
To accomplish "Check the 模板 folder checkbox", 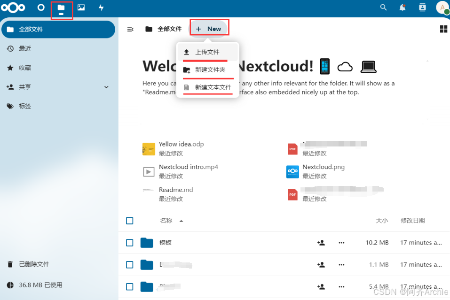I will click(x=130, y=243).
